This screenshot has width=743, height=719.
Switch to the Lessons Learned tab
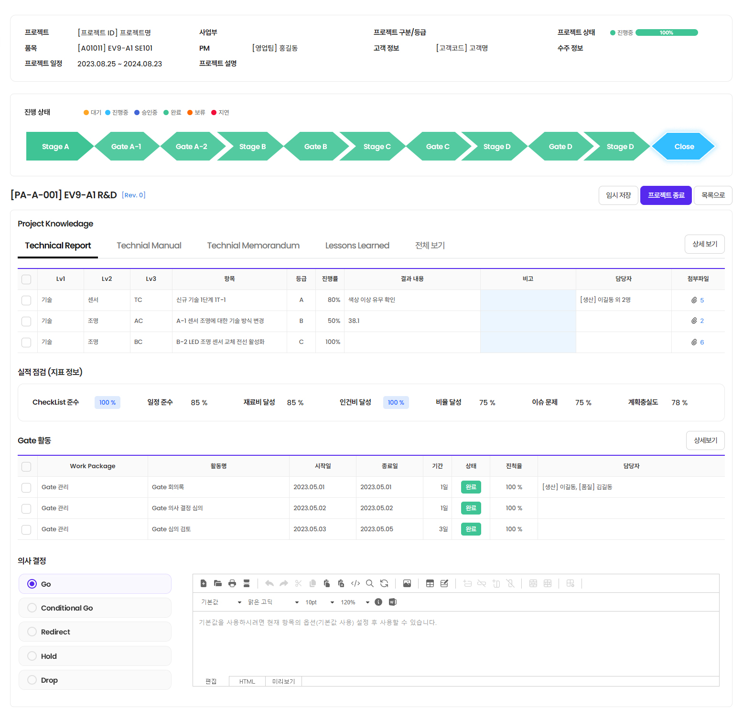click(357, 246)
